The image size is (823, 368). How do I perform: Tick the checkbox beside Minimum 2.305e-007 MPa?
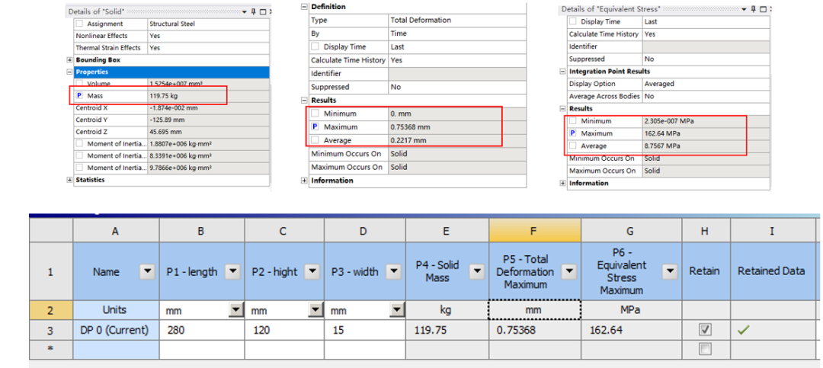(572, 120)
